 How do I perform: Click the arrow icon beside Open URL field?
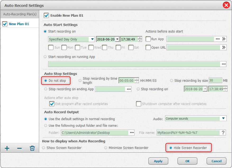[224, 48]
